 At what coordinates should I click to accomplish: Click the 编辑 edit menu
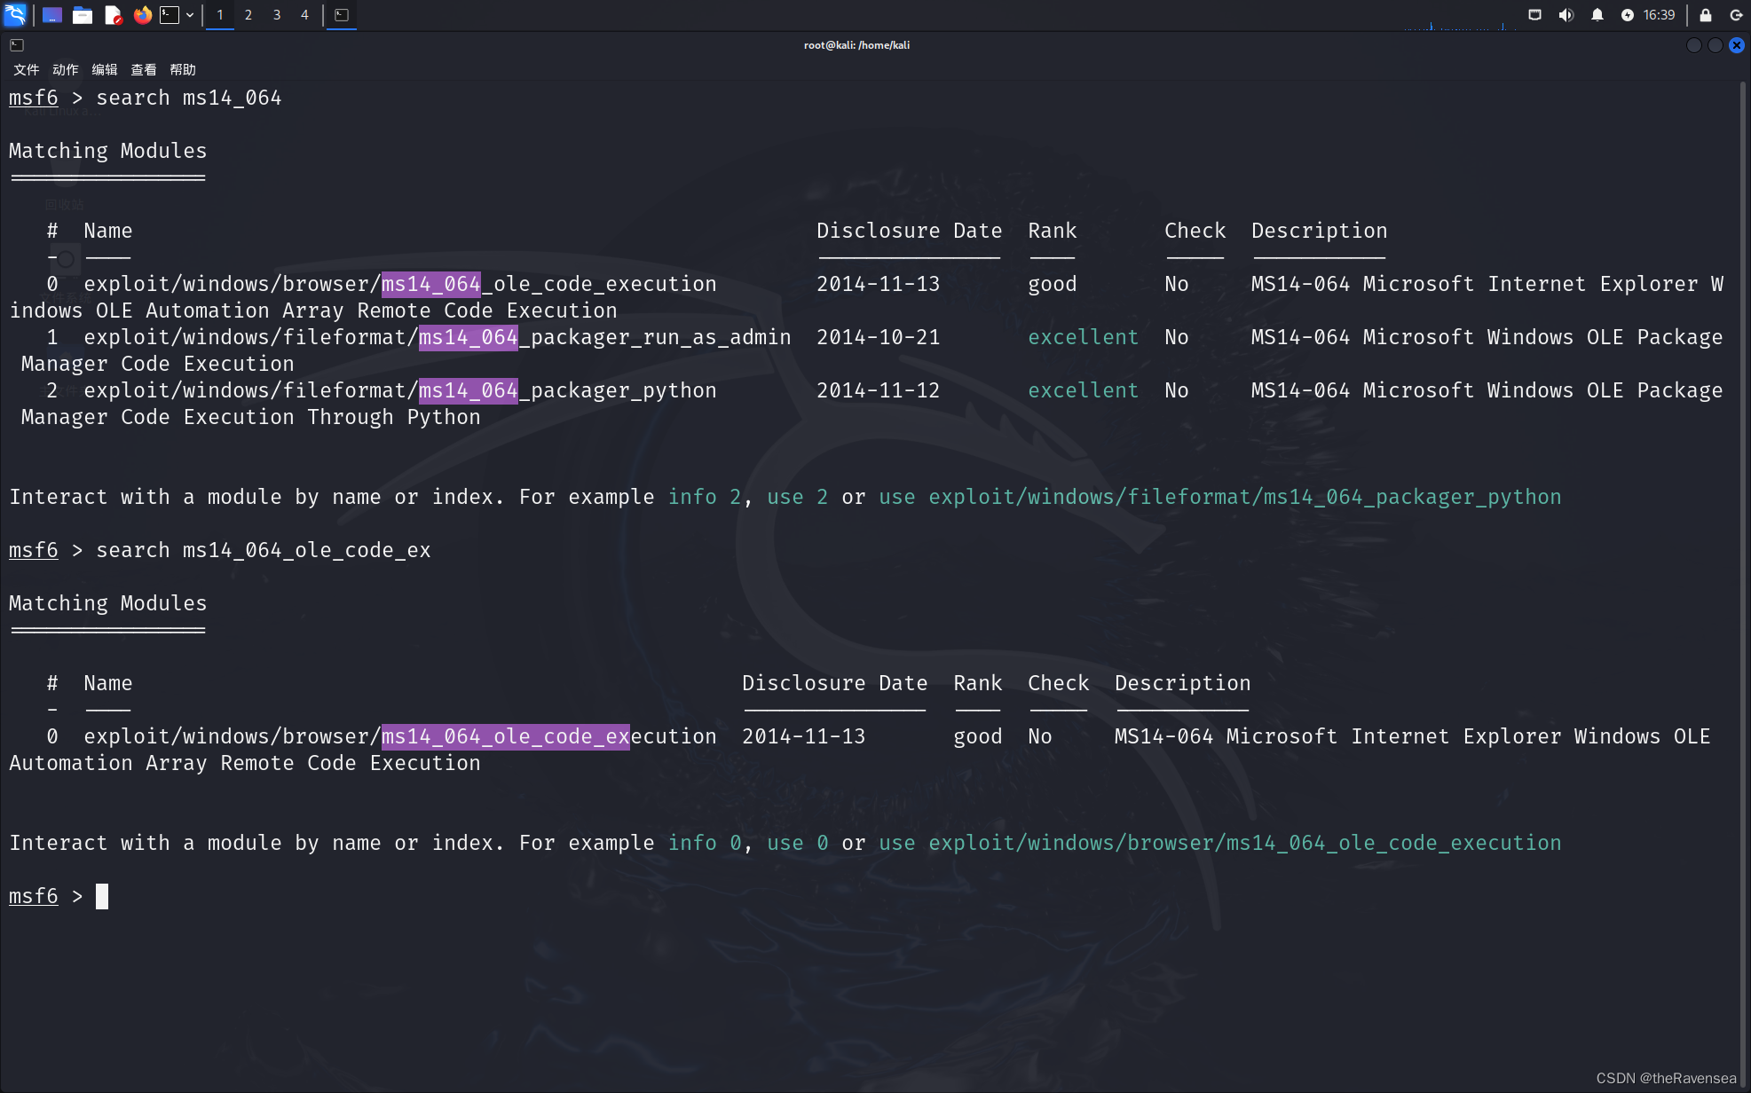pos(103,69)
